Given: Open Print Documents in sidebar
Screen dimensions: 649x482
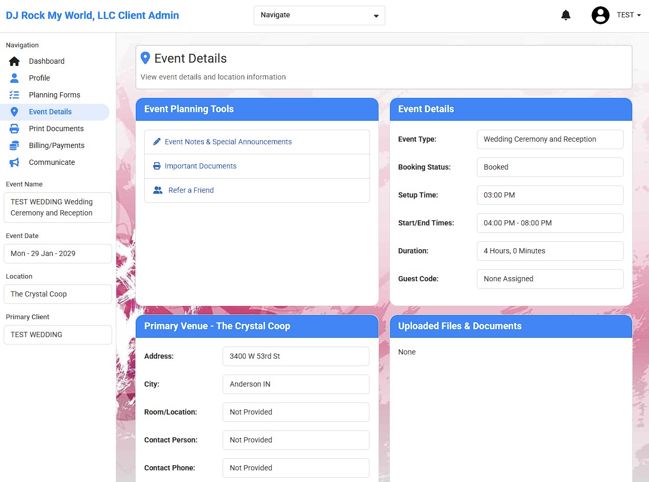Looking at the screenshot, I should pos(57,129).
